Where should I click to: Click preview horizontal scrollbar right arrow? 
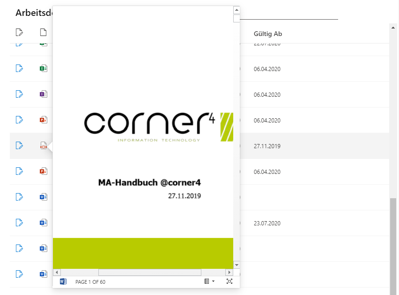pyautogui.click(x=229, y=273)
